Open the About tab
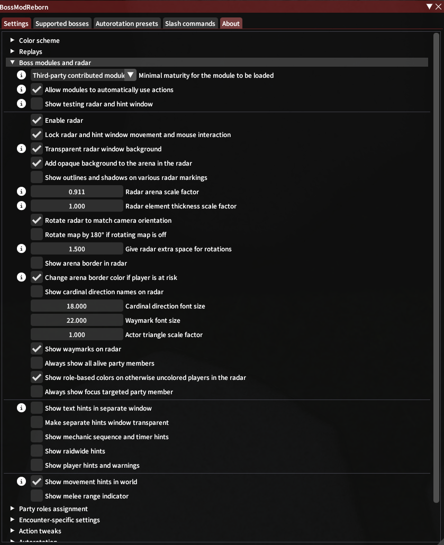The image size is (444, 545). tap(231, 23)
